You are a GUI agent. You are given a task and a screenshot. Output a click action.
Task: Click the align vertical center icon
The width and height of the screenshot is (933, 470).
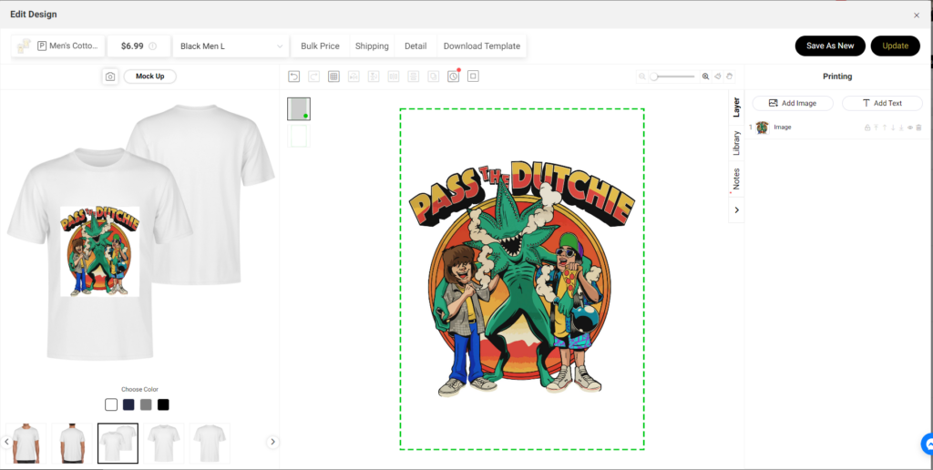click(414, 77)
